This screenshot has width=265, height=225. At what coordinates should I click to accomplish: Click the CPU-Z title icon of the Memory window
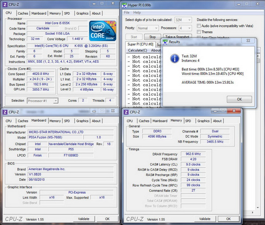pos(126,112)
